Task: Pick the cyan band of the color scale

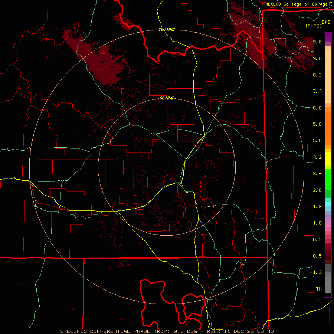Action: 328,204
